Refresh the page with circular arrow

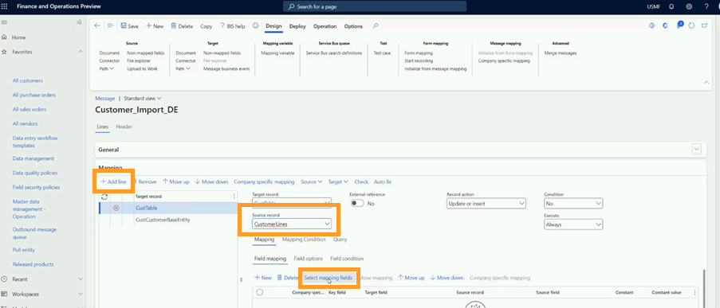click(692, 25)
